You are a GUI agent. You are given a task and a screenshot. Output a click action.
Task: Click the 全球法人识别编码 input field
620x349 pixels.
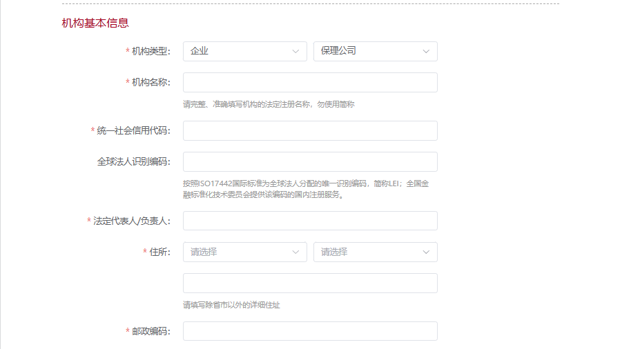tap(310, 162)
